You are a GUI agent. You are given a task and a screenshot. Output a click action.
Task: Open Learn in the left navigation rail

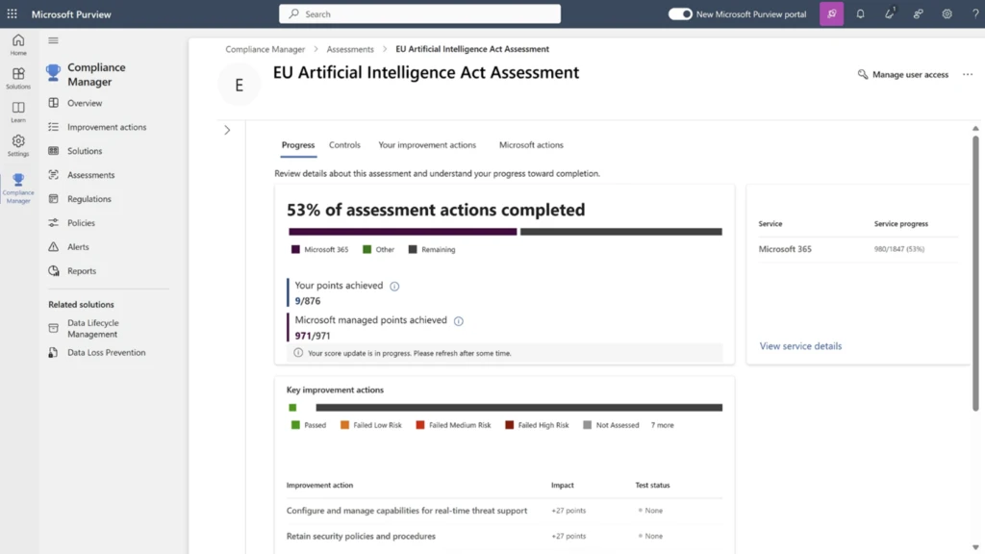point(17,113)
